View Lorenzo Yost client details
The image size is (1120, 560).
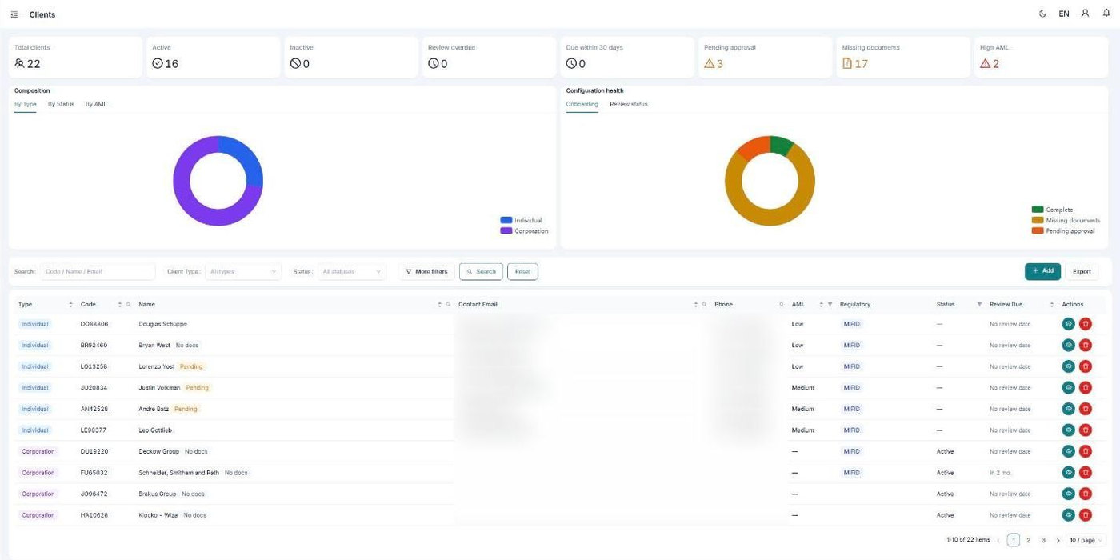[1068, 366]
